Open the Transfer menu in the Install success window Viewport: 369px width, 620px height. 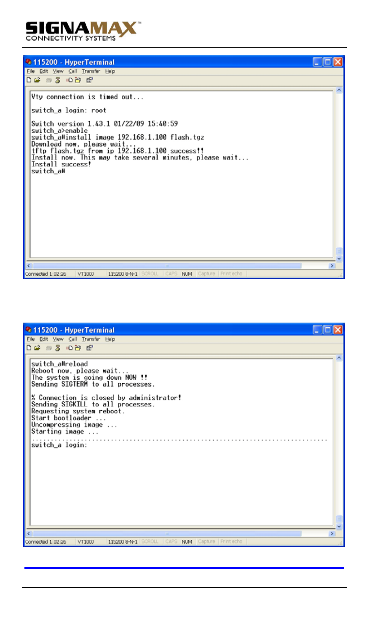click(x=91, y=71)
